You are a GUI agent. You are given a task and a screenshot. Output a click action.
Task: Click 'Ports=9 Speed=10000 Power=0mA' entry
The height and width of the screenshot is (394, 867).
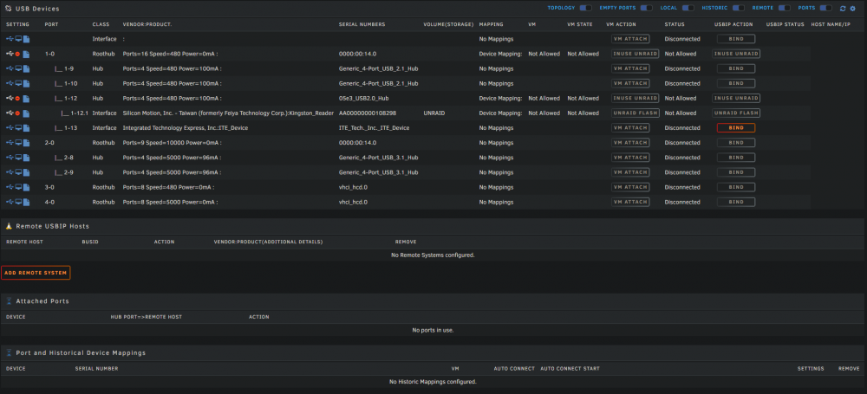pos(170,143)
